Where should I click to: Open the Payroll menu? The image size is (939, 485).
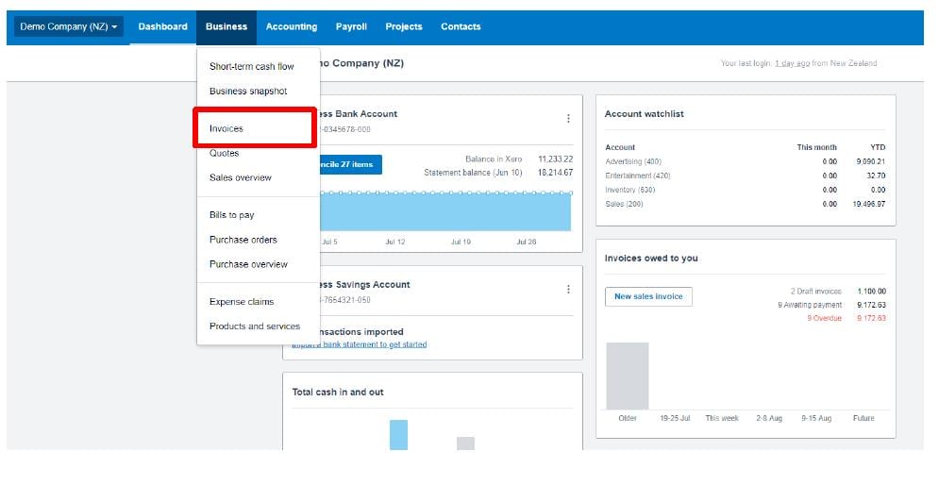[x=351, y=26]
